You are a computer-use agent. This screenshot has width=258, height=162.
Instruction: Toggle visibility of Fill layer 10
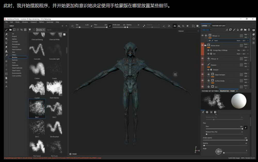coord(202,58)
